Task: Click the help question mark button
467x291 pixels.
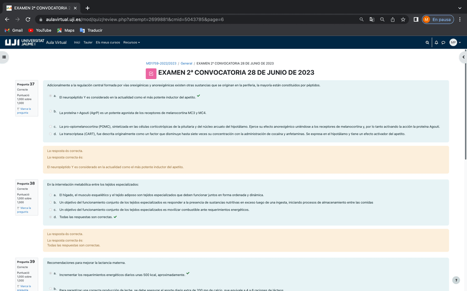Action: pyautogui.click(x=455, y=280)
